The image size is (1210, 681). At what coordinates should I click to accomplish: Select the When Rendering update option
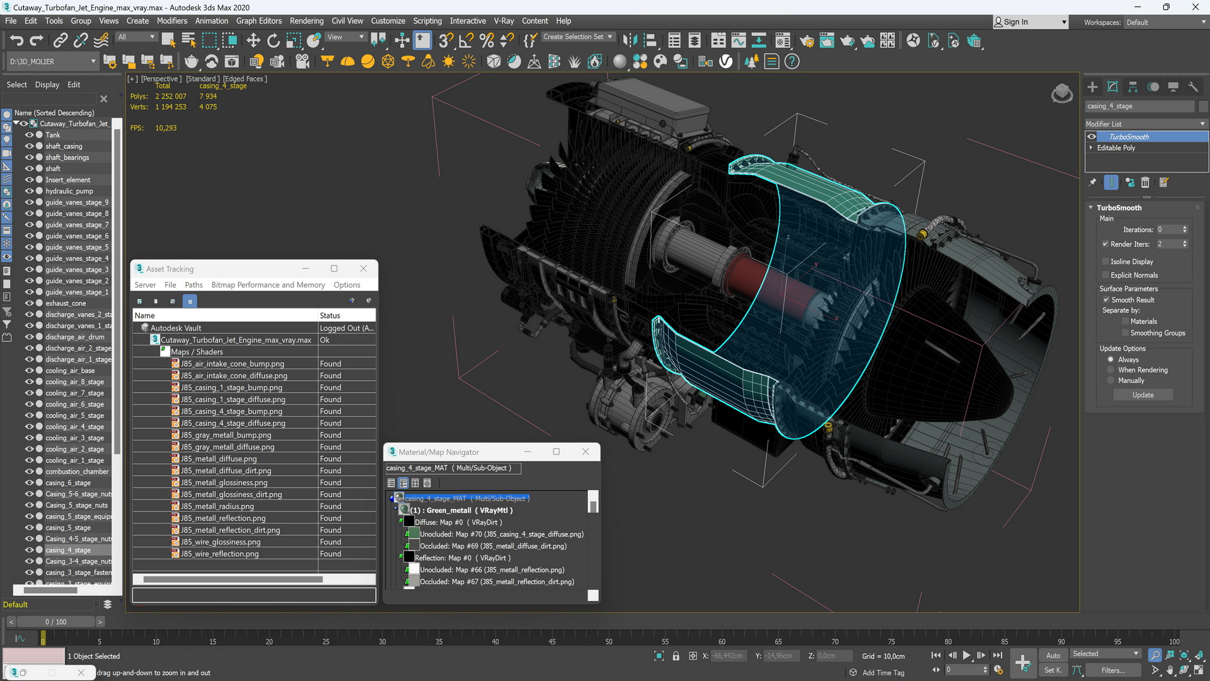point(1110,370)
